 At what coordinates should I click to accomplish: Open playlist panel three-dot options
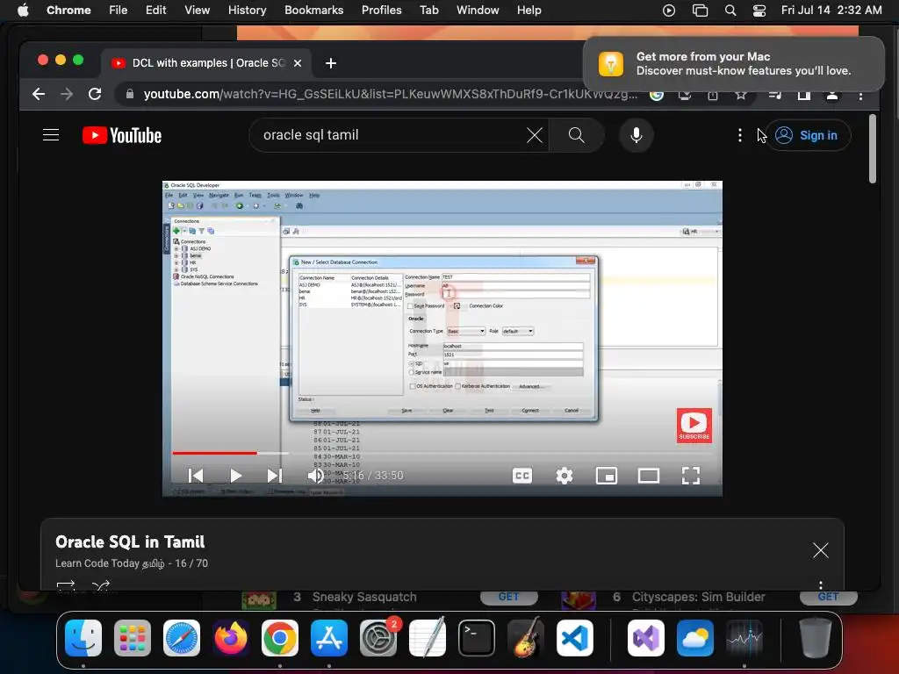[821, 584]
